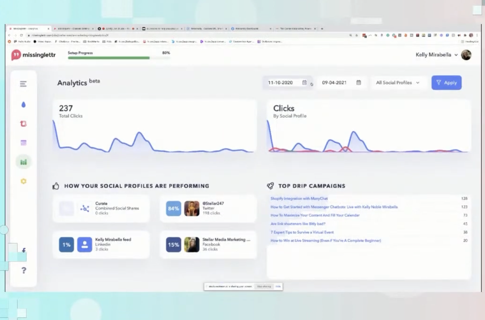The height and width of the screenshot is (320, 485).
Task: Open the Chrome extensions puzzle icon
Action: tap(465, 35)
